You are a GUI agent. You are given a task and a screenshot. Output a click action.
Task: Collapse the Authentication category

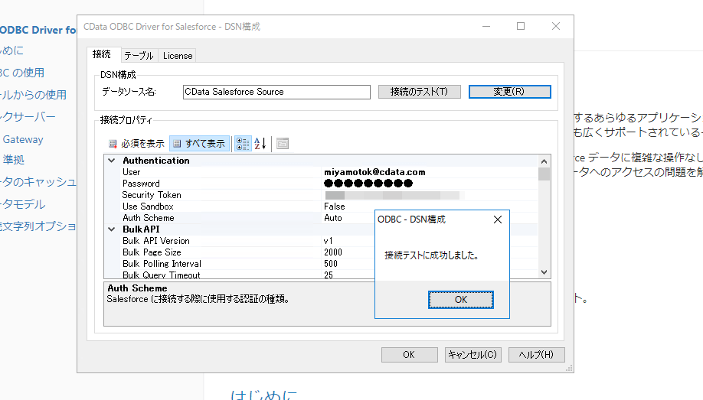[x=112, y=161]
